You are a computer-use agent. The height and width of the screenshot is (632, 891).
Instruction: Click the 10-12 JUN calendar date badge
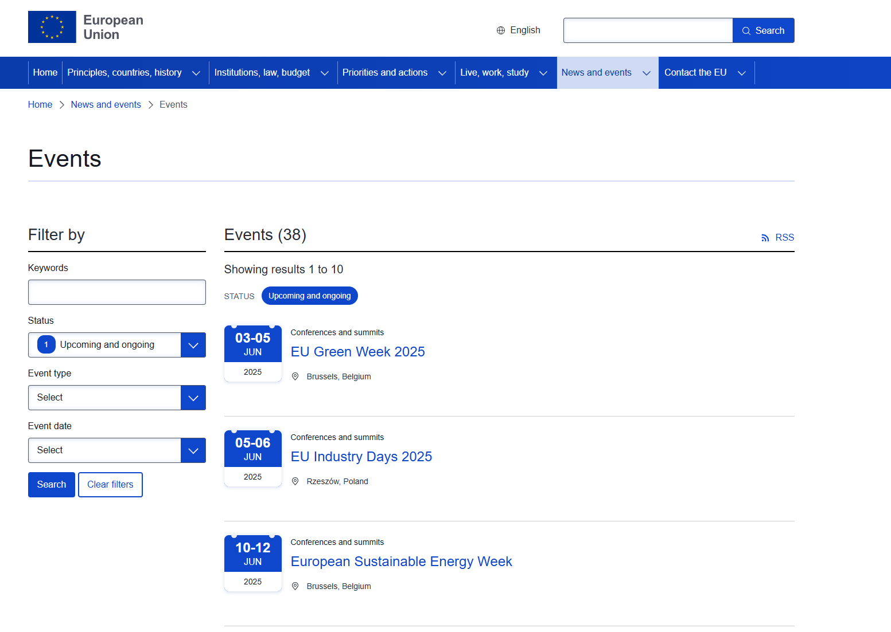(253, 563)
